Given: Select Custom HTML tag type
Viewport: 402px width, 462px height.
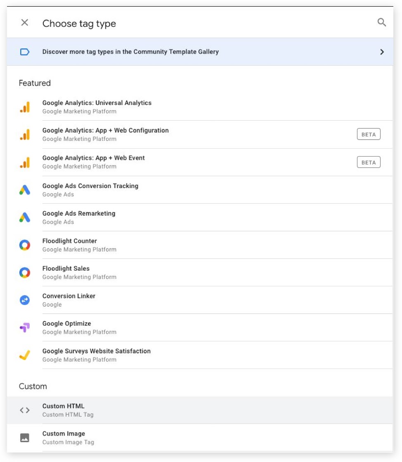Looking at the screenshot, I should [200, 410].
